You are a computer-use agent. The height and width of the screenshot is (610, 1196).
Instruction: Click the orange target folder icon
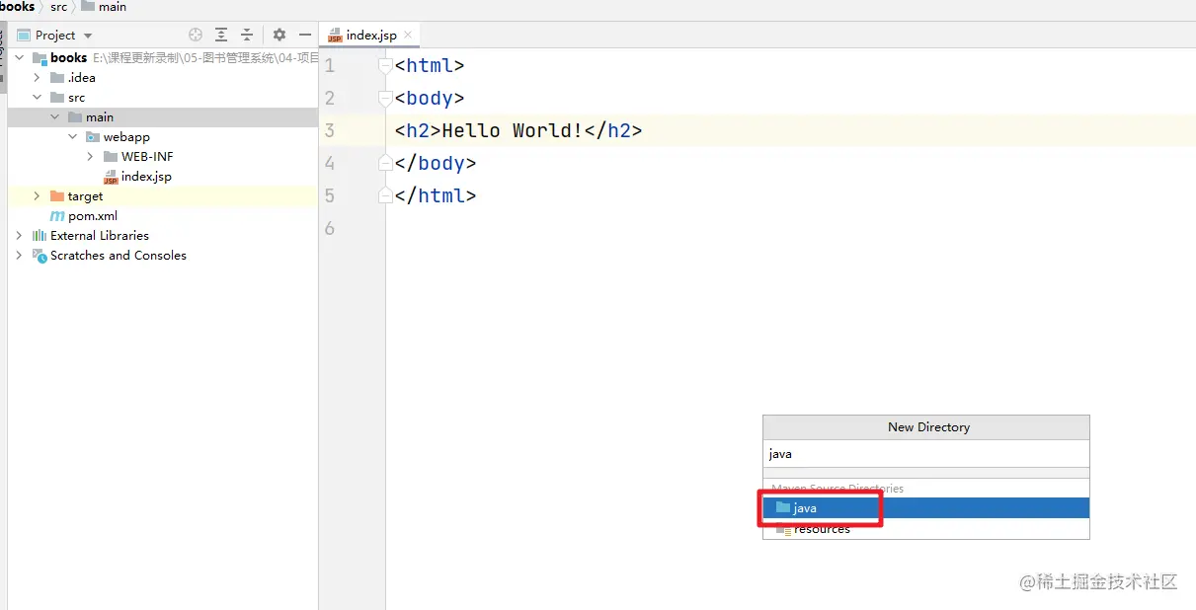point(57,195)
